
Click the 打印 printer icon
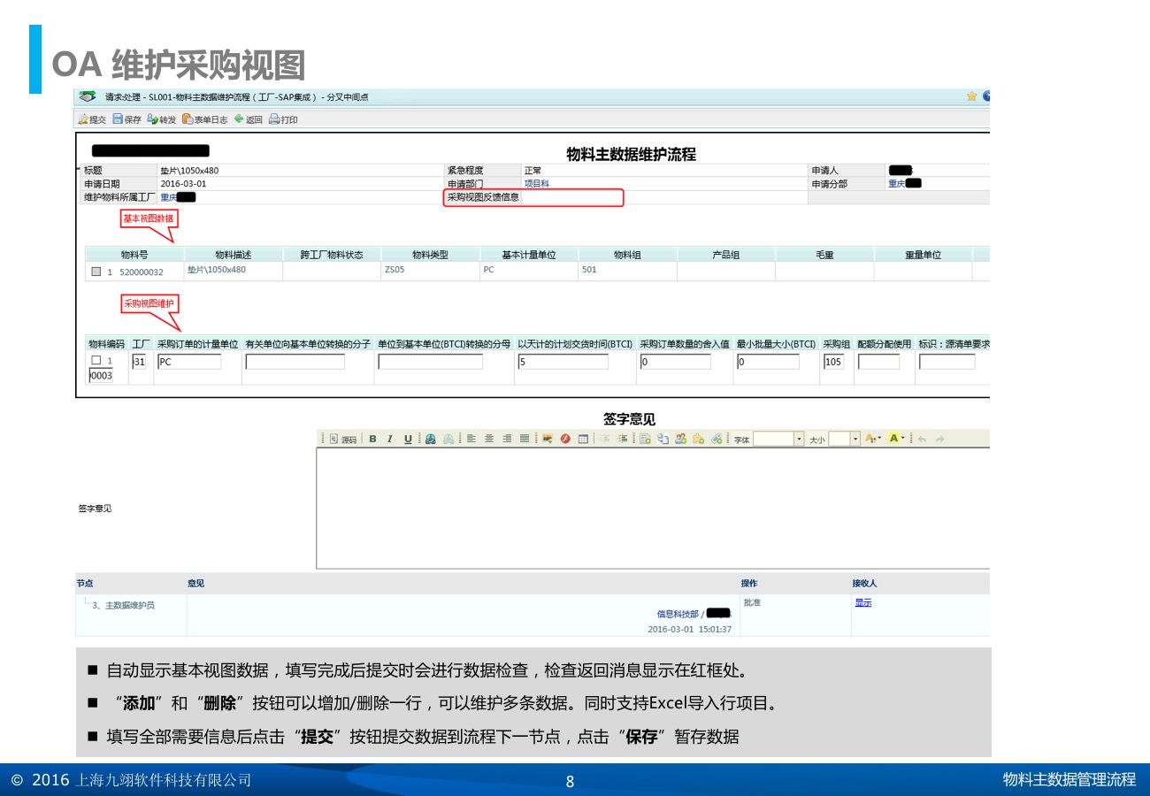click(274, 119)
